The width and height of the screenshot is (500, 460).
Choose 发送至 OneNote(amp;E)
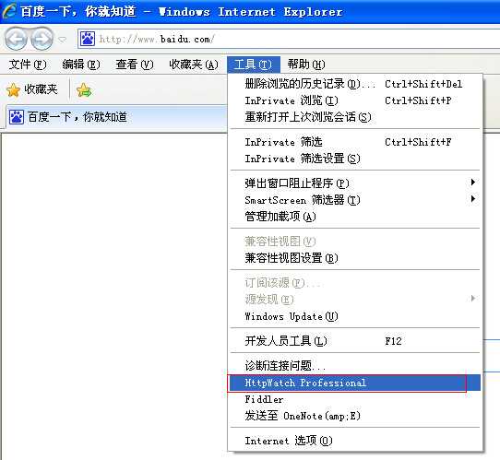(355, 416)
